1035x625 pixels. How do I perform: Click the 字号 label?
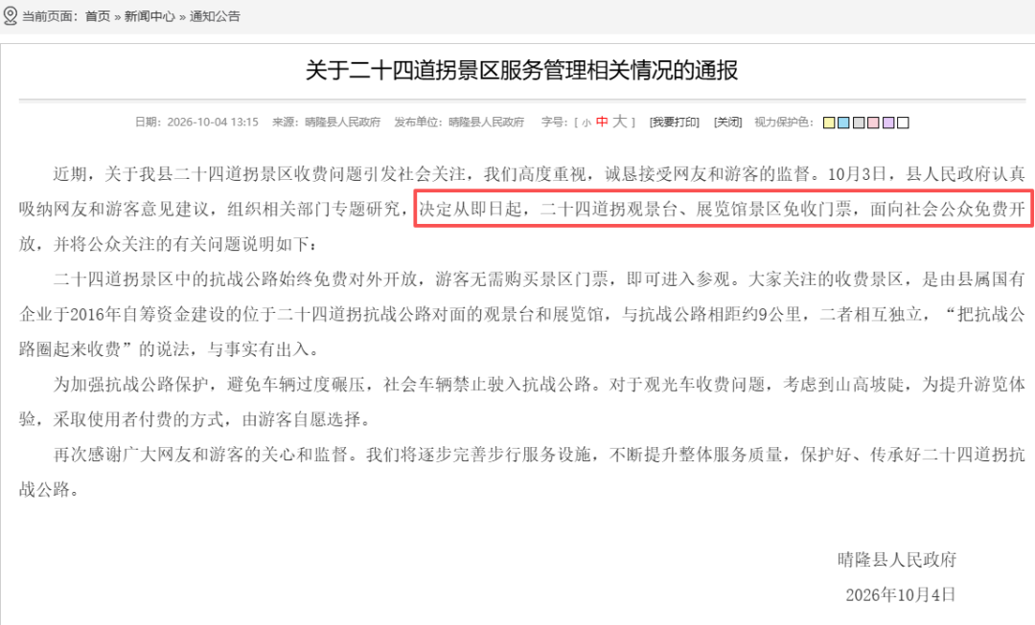[x=556, y=122]
